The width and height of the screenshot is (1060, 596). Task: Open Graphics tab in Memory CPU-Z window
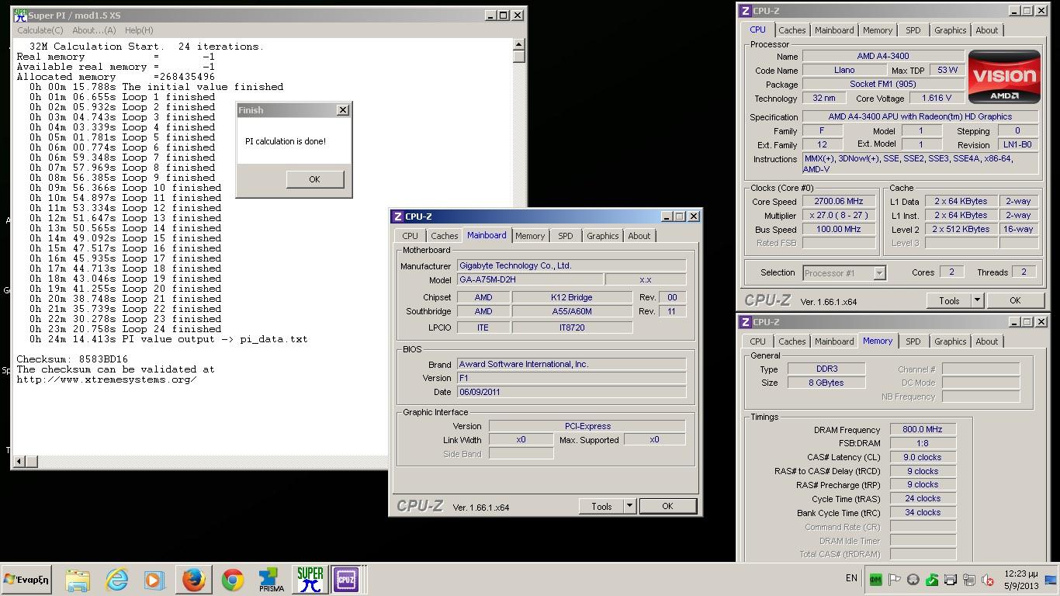950,341
